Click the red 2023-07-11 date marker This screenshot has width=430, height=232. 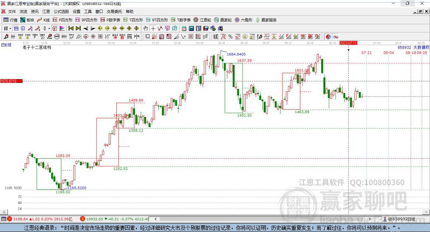348,43
